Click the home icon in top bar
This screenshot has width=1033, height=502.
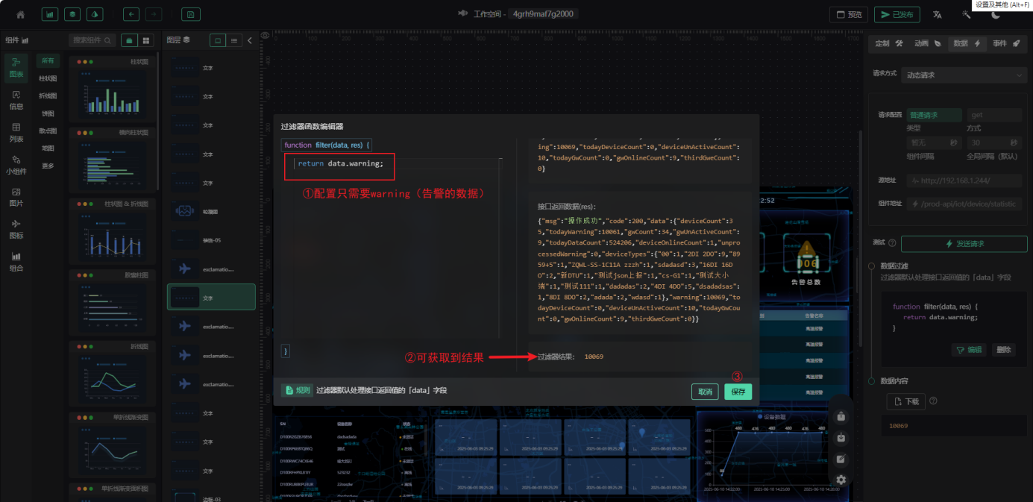coord(20,14)
